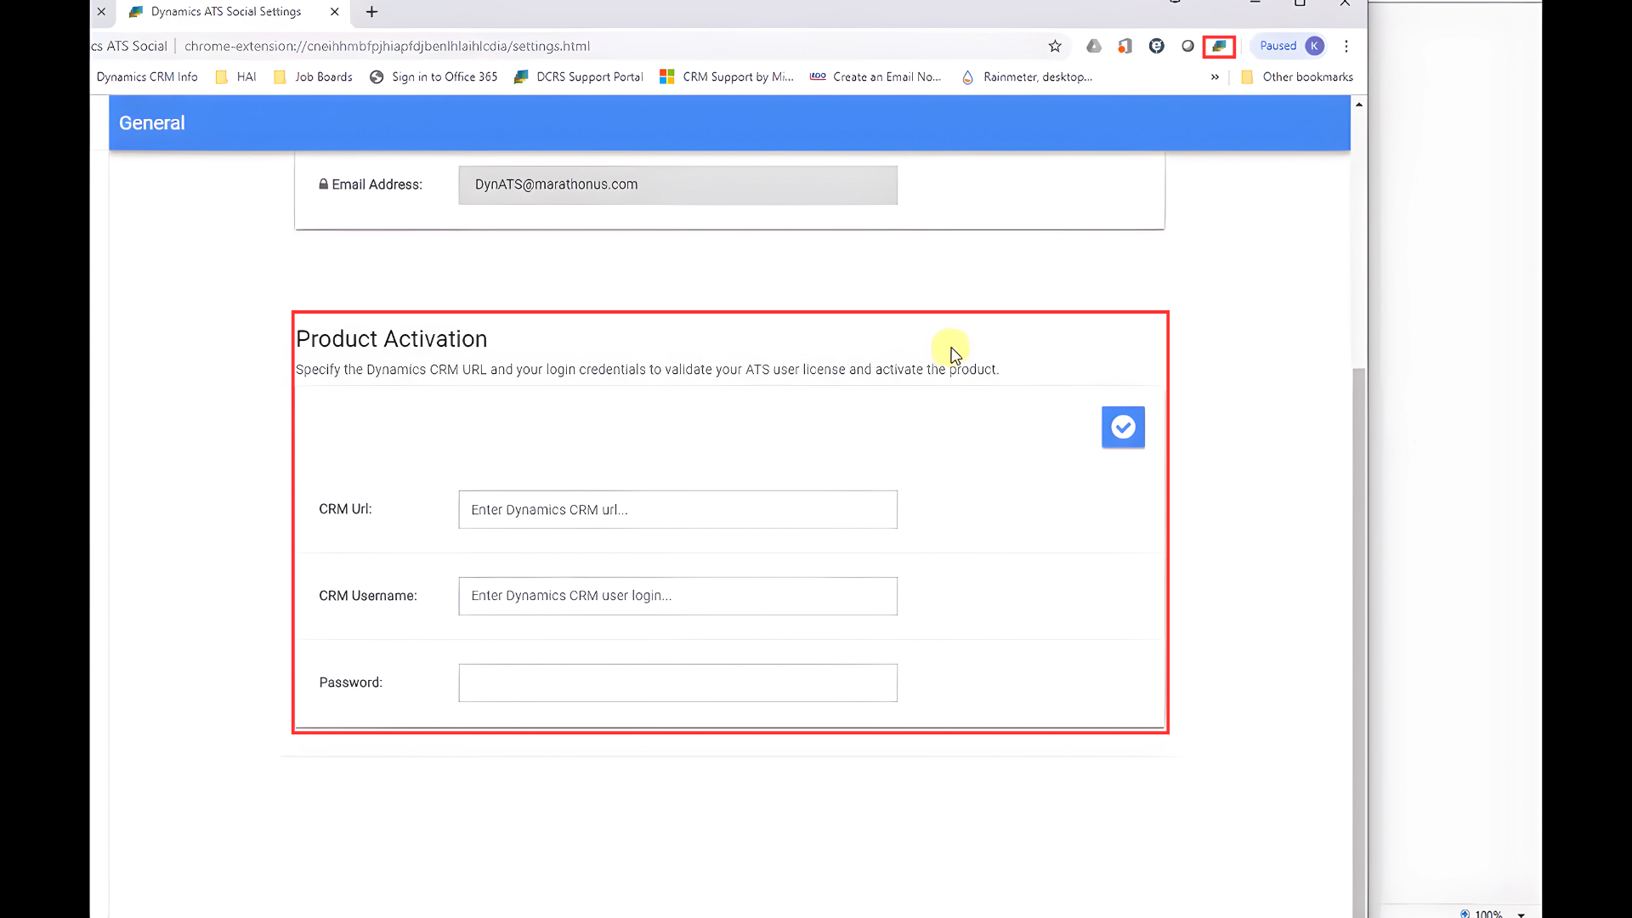This screenshot has height=918, width=1632.
Task: Click the Google Drive extension icon
Action: 1094,46
